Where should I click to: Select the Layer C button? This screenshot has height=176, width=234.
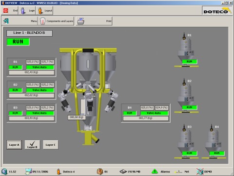(x=50, y=145)
